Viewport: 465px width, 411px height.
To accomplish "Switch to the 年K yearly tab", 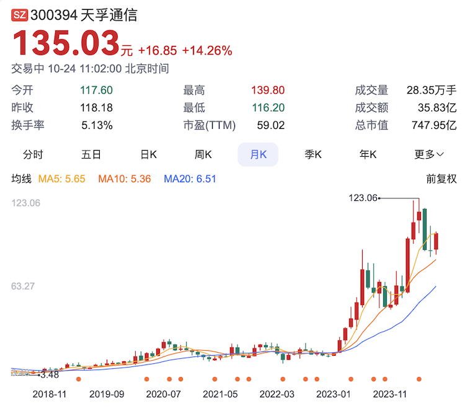I will 368,154.
